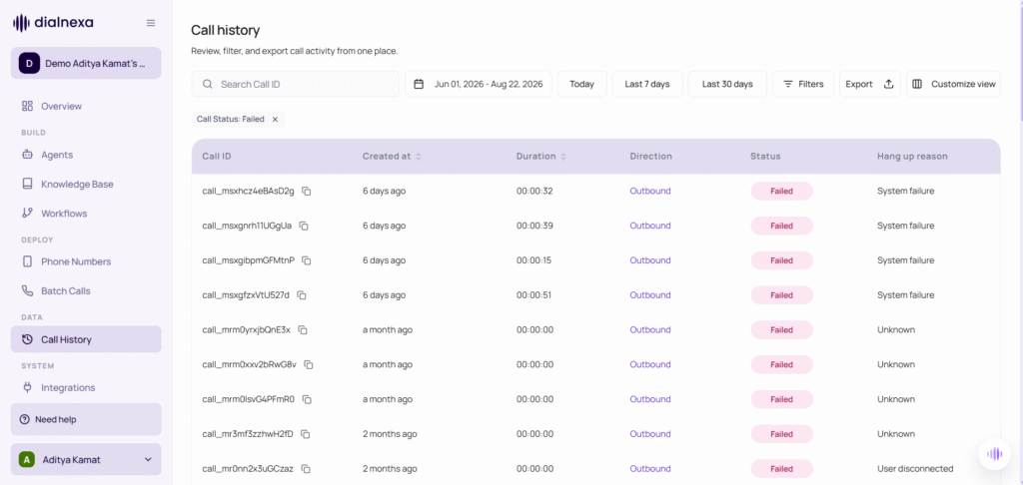This screenshot has height=485, width=1023.
Task: Click the dialnexa logo
Action: 54,23
